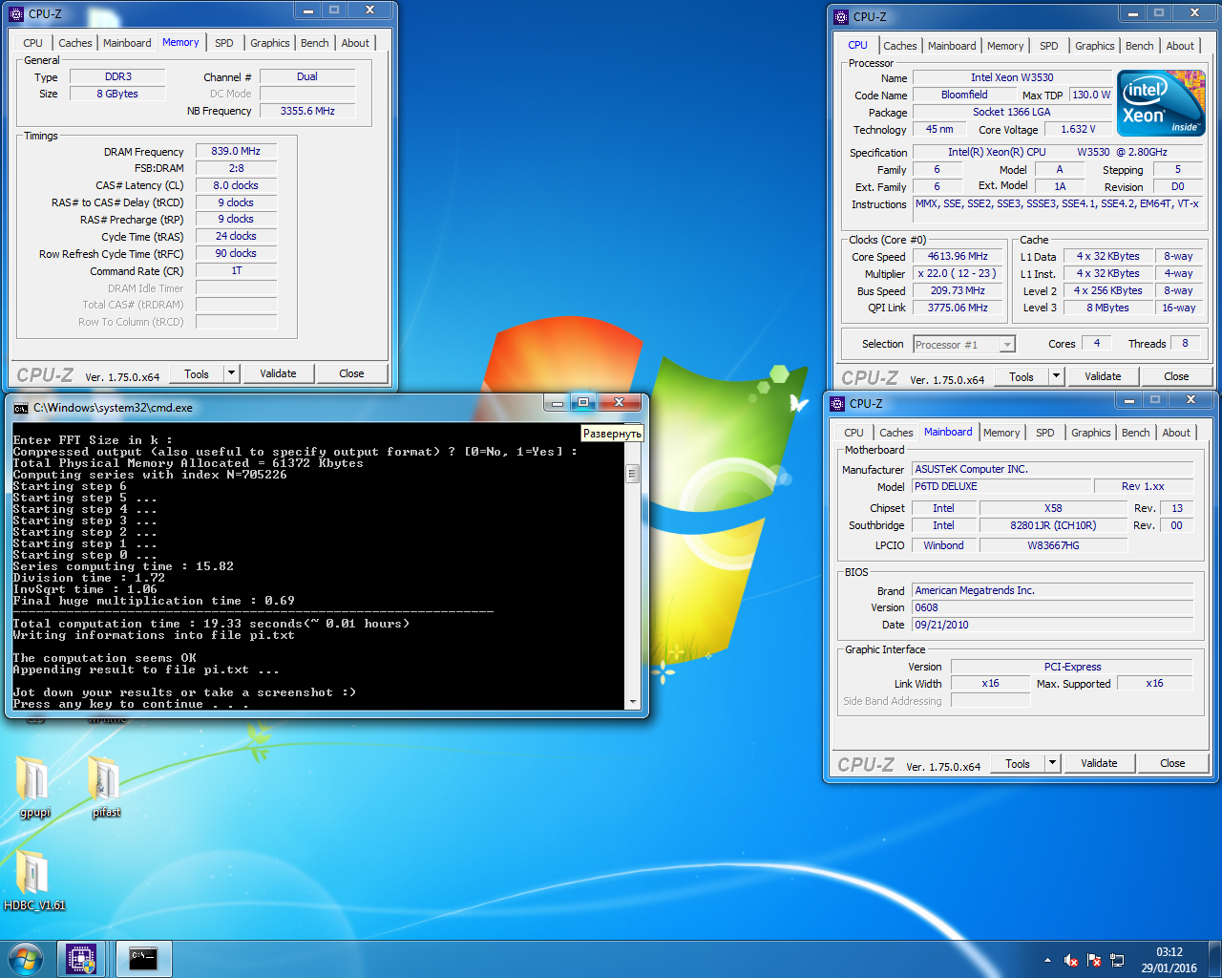Click CAS# Latency value 8.0 clocks
Image resolution: width=1222 pixels, height=978 pixels.
pyautogui.click(x=237, y=185)
